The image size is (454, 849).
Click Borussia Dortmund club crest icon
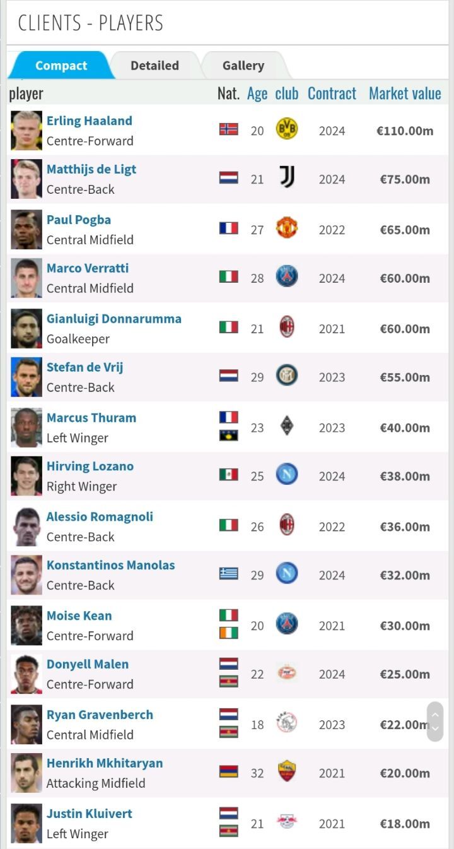287,129
